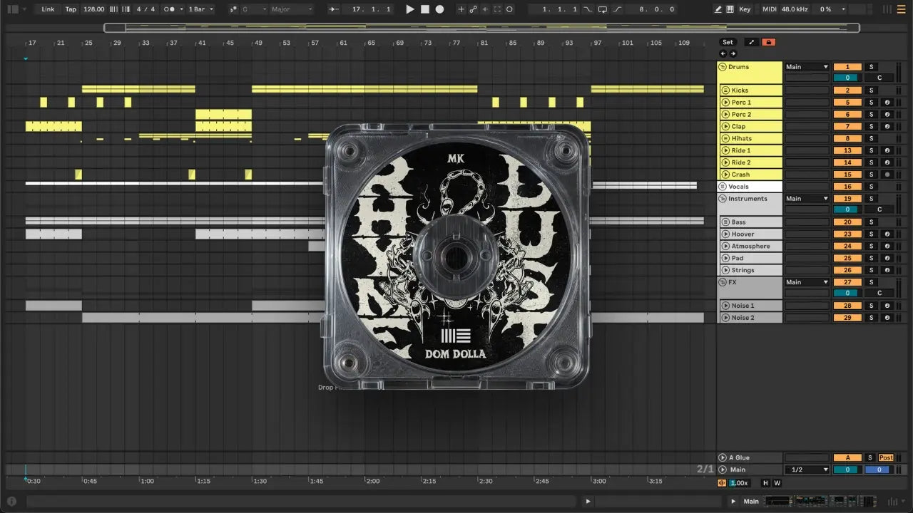Click the Arrangement Record button
The image size is (913, 513).
439,9
